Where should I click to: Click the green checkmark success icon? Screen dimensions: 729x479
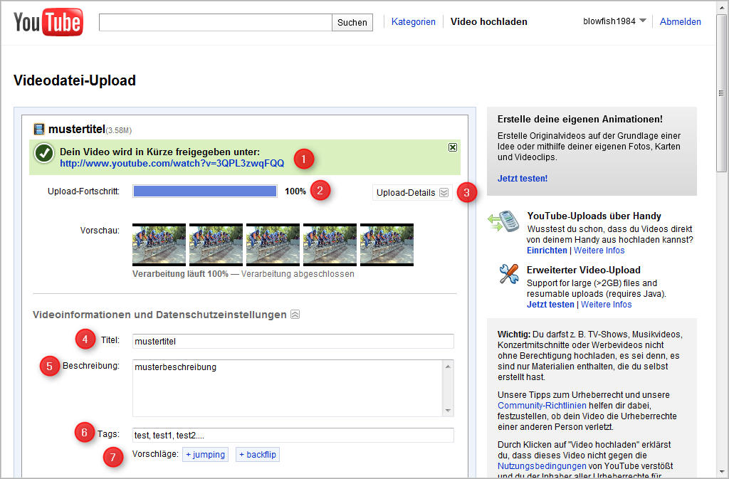[44, 153]
